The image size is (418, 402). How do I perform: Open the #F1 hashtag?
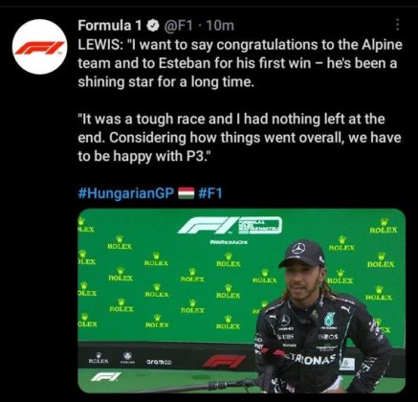coord(209,193)
